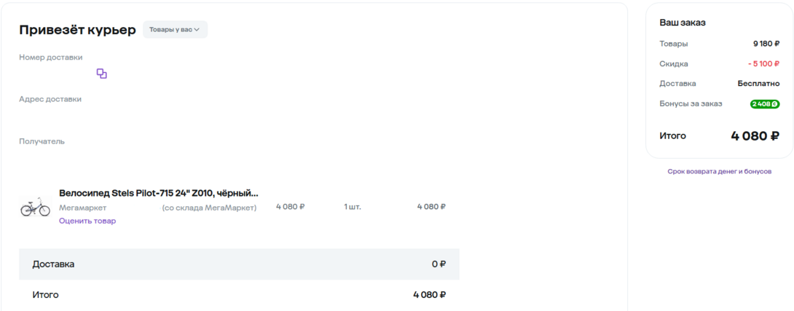Click the "1 шт." quantity value
Screen dimensions: 794x311
pos(353,207)
